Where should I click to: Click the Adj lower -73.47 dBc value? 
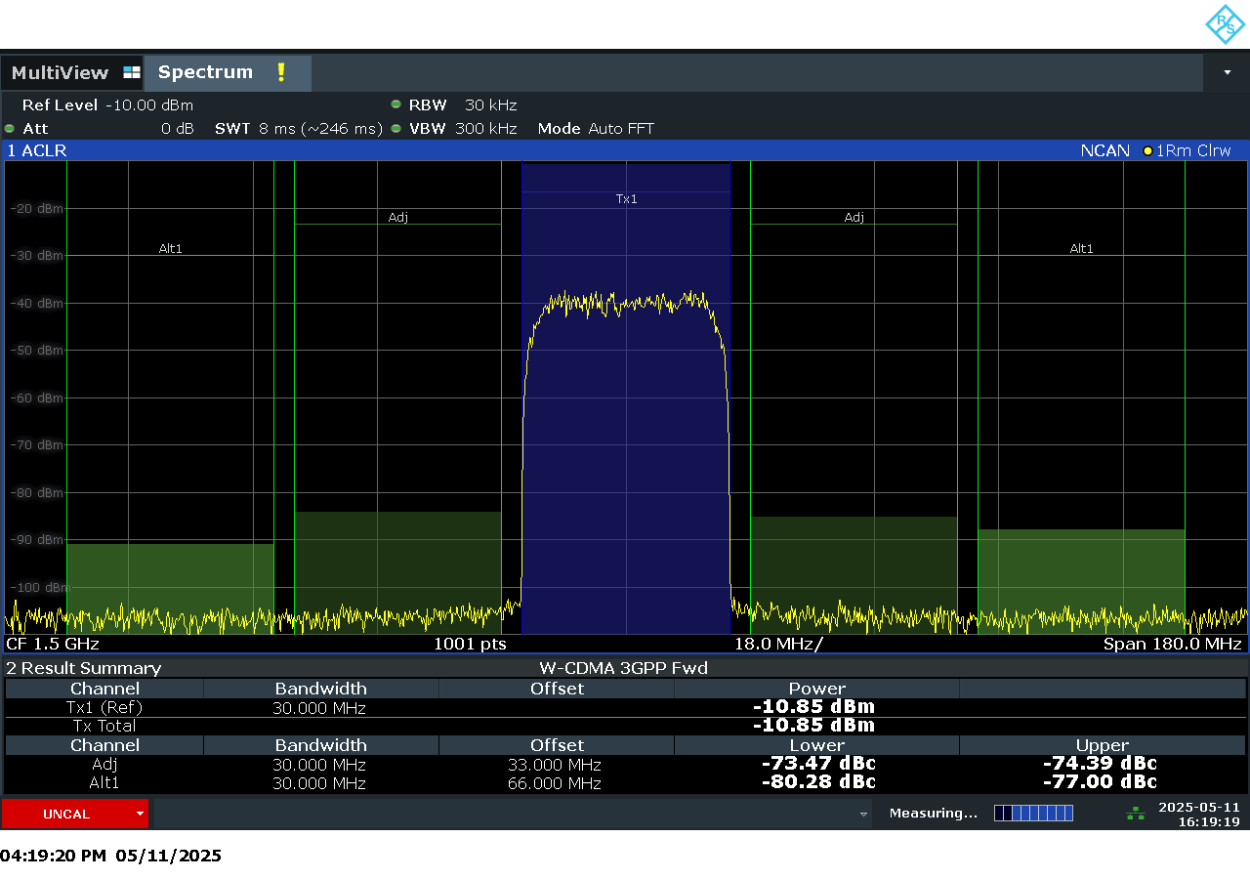(x=818, y=763)
